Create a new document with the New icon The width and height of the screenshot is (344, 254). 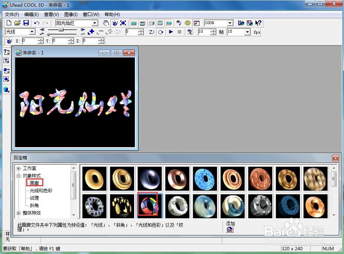[x=9, y=23]
